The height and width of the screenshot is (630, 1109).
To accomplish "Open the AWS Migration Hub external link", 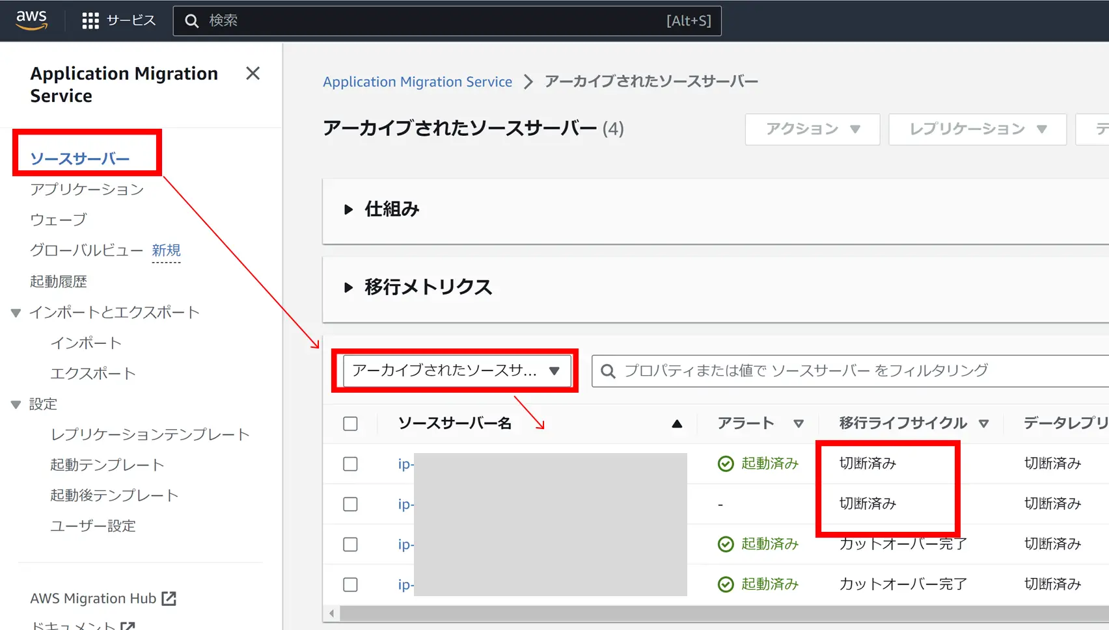I will tap(103, 598).
